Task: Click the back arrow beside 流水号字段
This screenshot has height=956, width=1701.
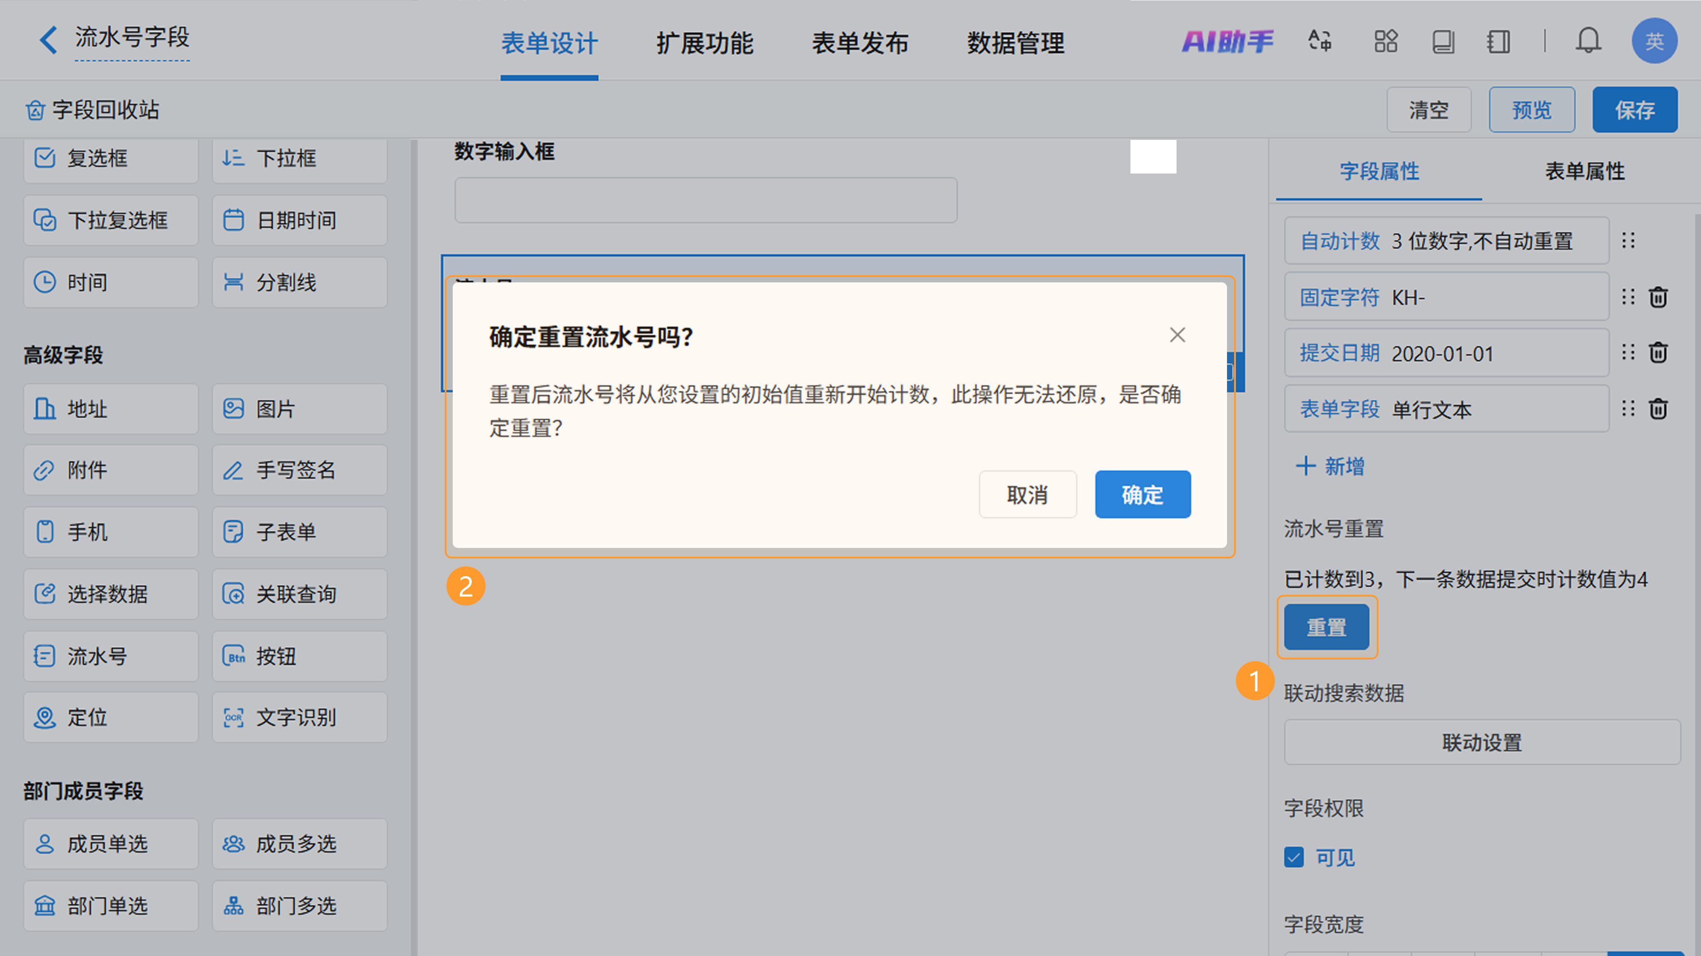Action: (48, 39)
